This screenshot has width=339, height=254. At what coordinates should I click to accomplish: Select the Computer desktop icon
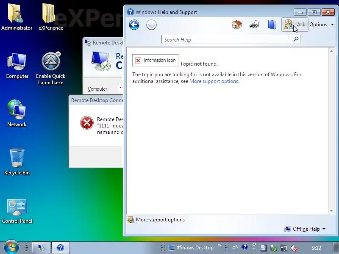click(x=17, y=66)
